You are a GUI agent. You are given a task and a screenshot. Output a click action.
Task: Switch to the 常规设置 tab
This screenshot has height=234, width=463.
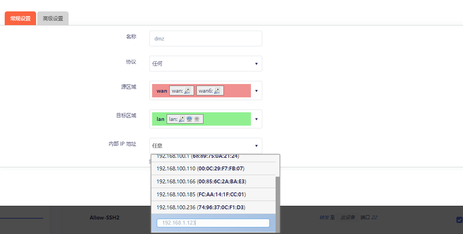pos(20,18)
